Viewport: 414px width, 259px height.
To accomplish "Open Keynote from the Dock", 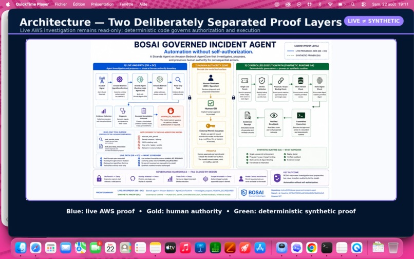I will point(200,248).
